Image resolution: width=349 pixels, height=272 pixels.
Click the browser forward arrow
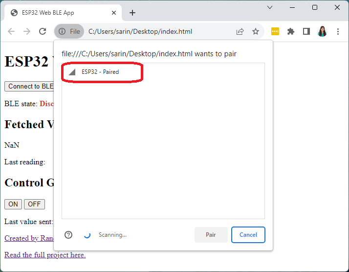pos(27,31)
